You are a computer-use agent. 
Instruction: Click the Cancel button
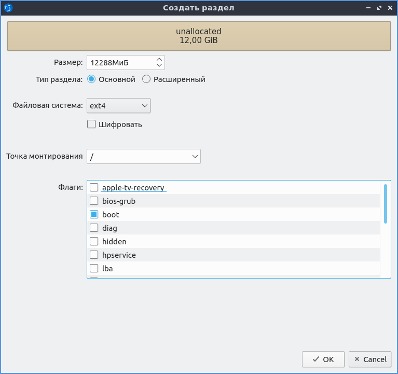[370, 359]
